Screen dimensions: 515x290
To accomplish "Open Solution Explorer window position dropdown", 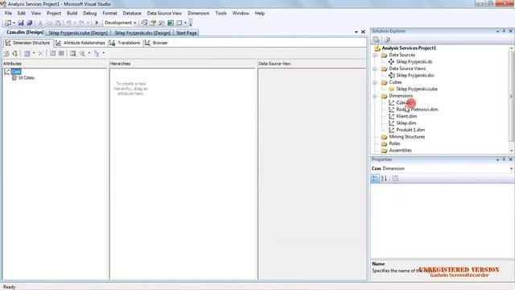I will coord(497,31).
